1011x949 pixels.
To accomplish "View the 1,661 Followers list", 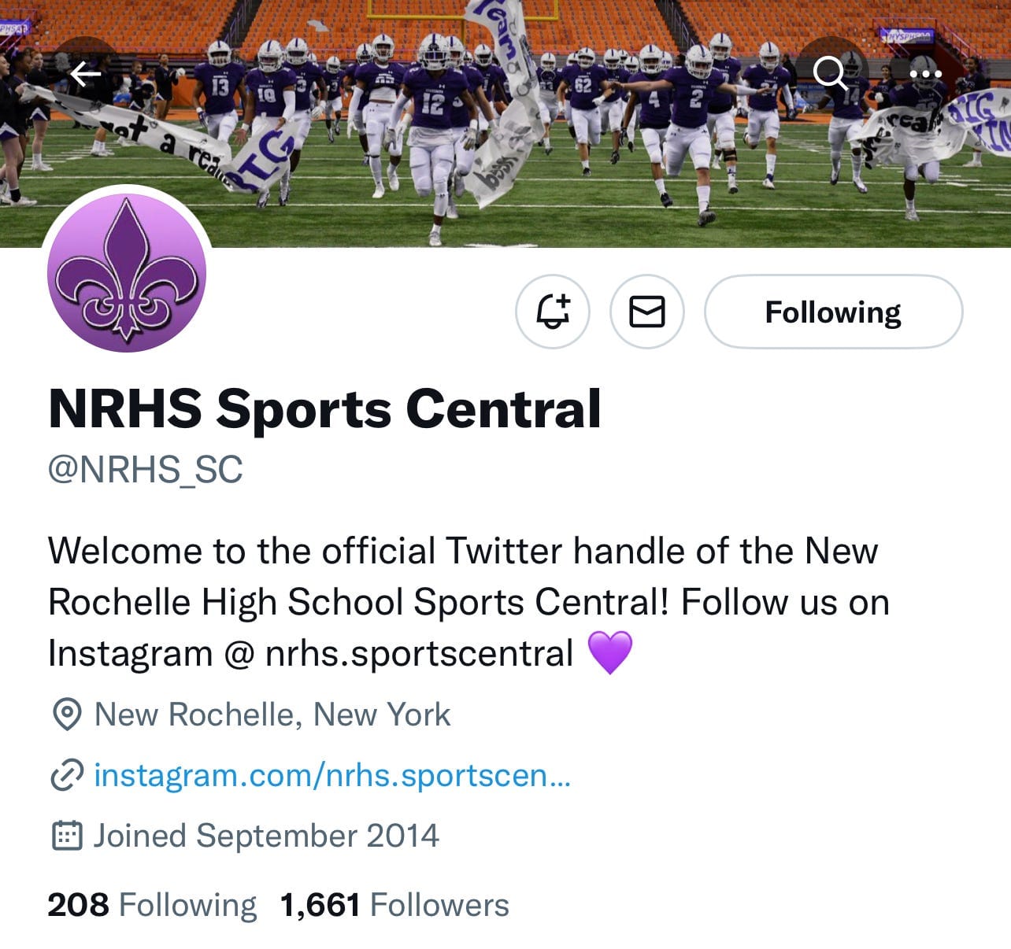I will 395,905.
